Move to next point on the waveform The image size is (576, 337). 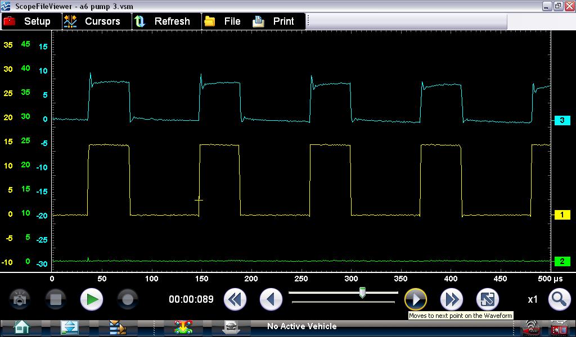pos(416,299)
